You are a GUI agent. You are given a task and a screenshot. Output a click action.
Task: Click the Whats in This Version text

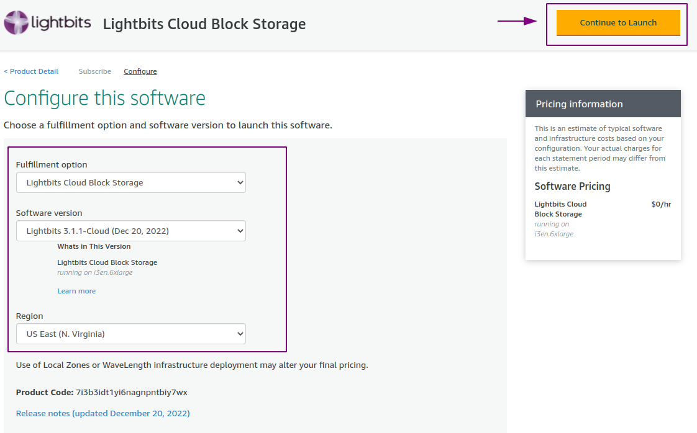(x=94, y=246)
